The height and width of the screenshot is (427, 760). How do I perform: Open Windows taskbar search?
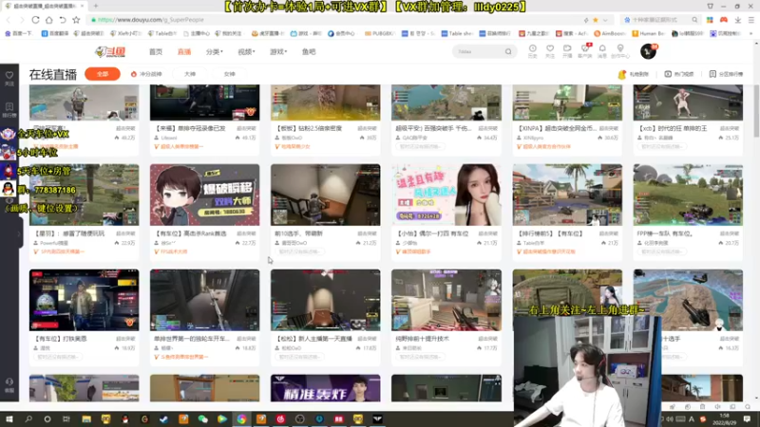click(28, 419)
